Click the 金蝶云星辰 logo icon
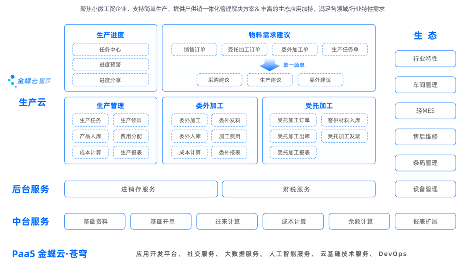The width and height of the screenshot is (465, 272). click(12, 80)
